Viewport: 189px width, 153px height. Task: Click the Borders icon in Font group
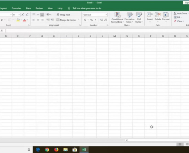(x=10, y=20)
